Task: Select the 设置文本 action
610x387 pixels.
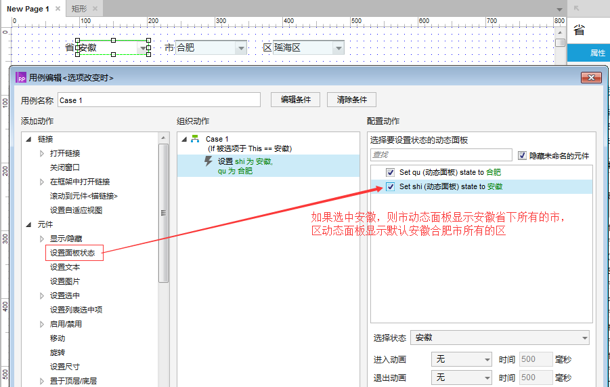Action: point(65,267)
